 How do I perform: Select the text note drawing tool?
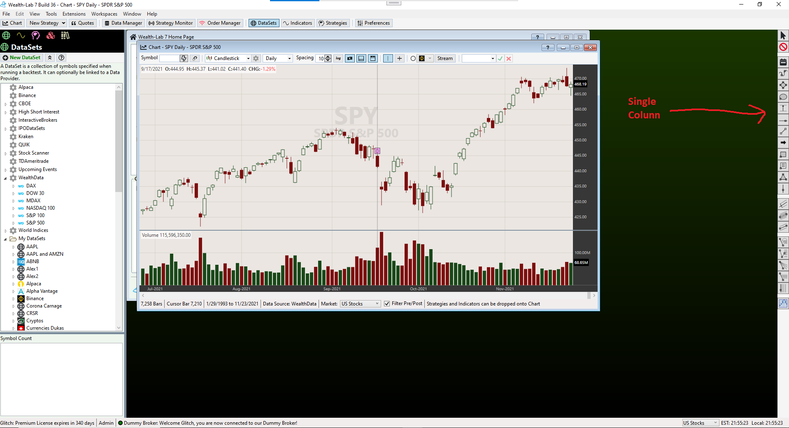pos(783,166)
